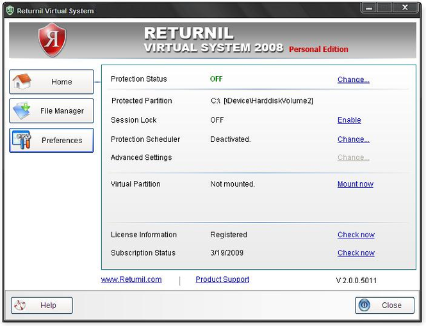Image resolution: width=426 pixels, height=326 pixels.
Task: Click the Help lifebuoy icon
Action: click(x=20, y=306)
